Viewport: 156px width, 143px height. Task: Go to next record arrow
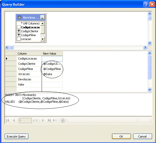(x=43, y=120)
